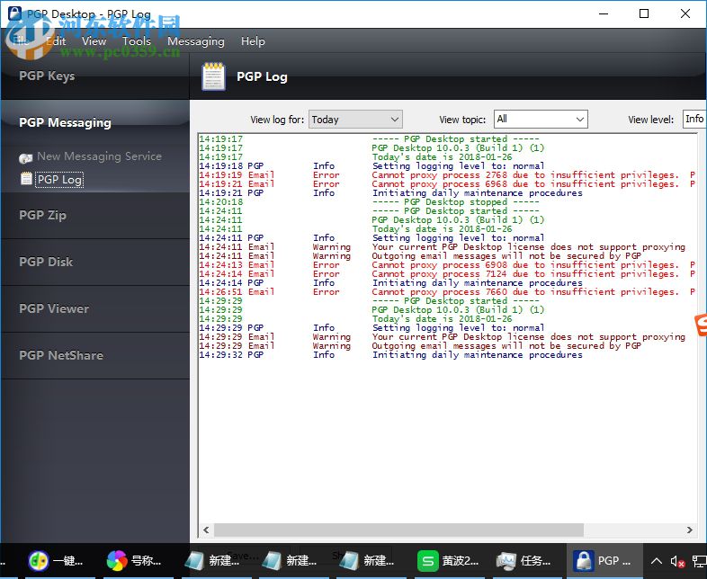
Task: Click log line 'PGP Desktop stopped'
Action: (369, 202)
